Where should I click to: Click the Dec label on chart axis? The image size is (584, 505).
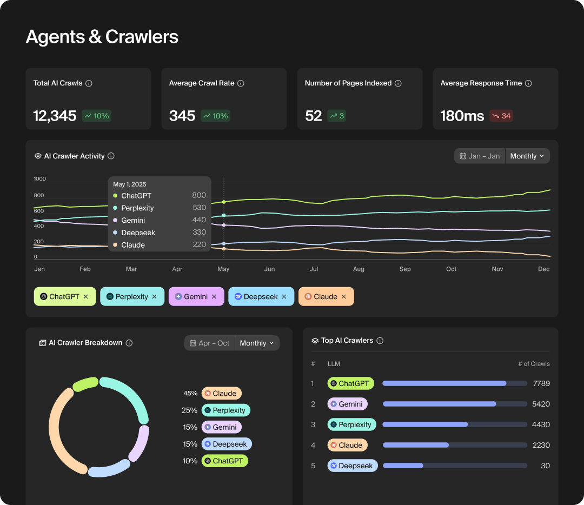543,269
